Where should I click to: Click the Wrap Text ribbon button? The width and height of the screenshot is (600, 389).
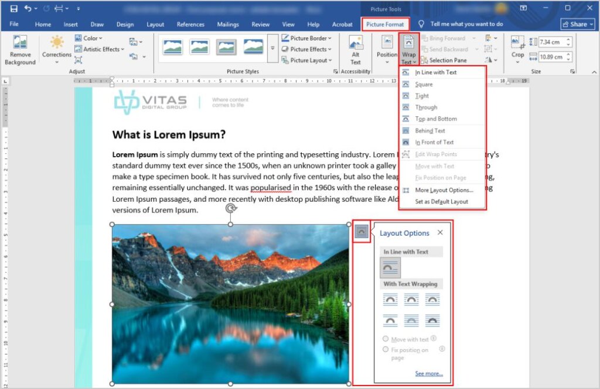point(408,50)
